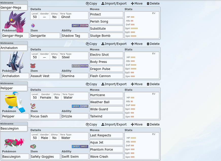Click Import/Export for the Basculegion set
The image size is (221, 161).
pos(114,124)
